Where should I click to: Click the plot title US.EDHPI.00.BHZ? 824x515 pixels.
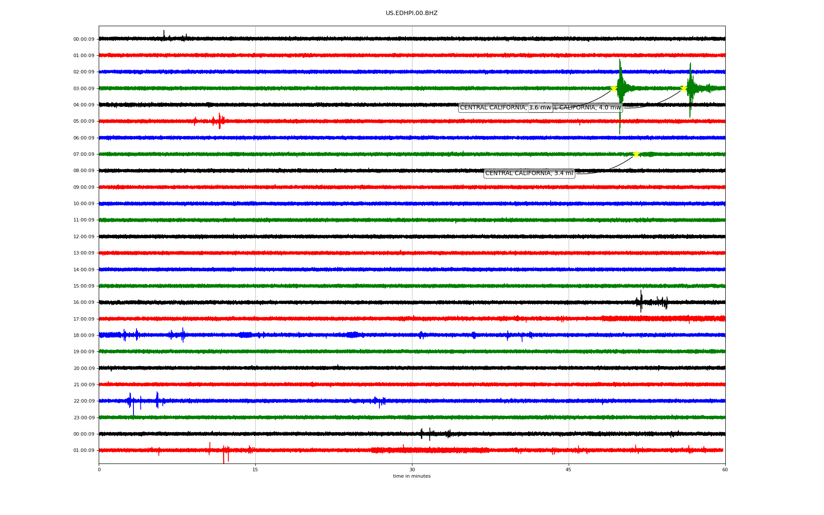tap(411, 13)
